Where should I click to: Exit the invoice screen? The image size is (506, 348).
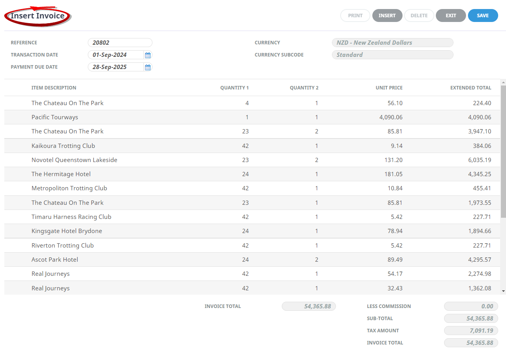[x=451, y=15]
